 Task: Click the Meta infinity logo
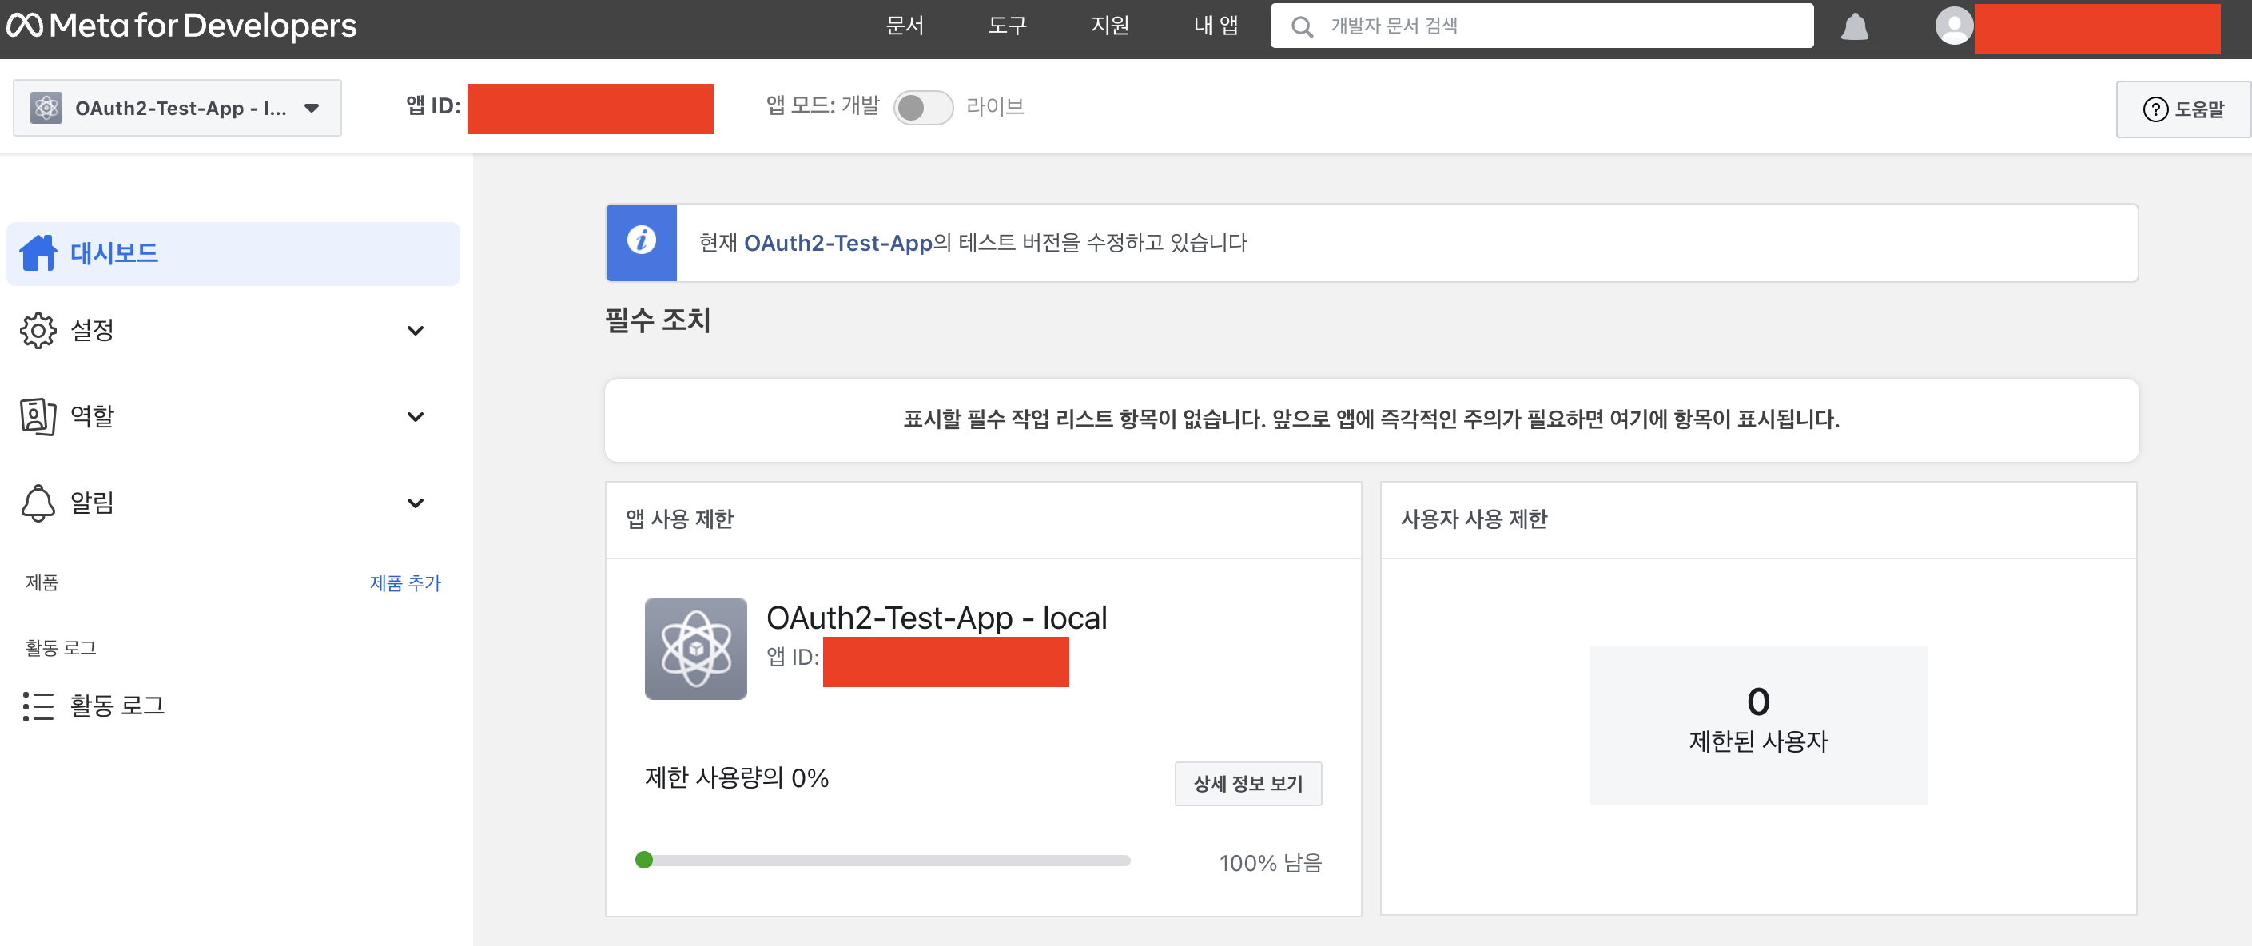pyautogui.click(x=25, y=26)
